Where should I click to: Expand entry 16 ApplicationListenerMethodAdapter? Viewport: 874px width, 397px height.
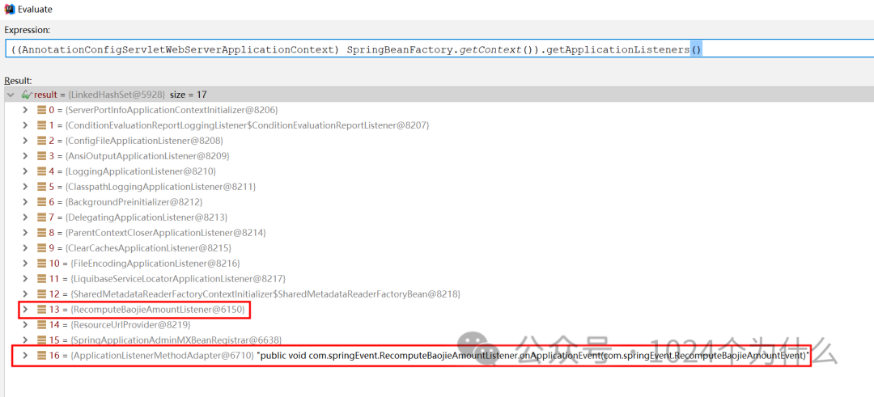tap(25, 355)
